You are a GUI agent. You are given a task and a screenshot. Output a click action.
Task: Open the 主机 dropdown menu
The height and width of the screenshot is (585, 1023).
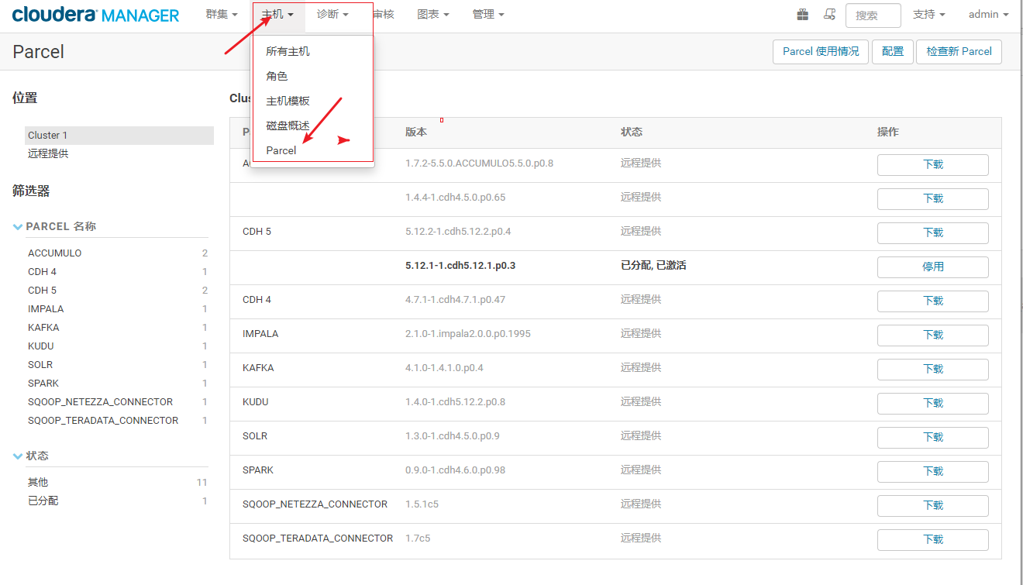pyautogui.click(x=277, y=15)
